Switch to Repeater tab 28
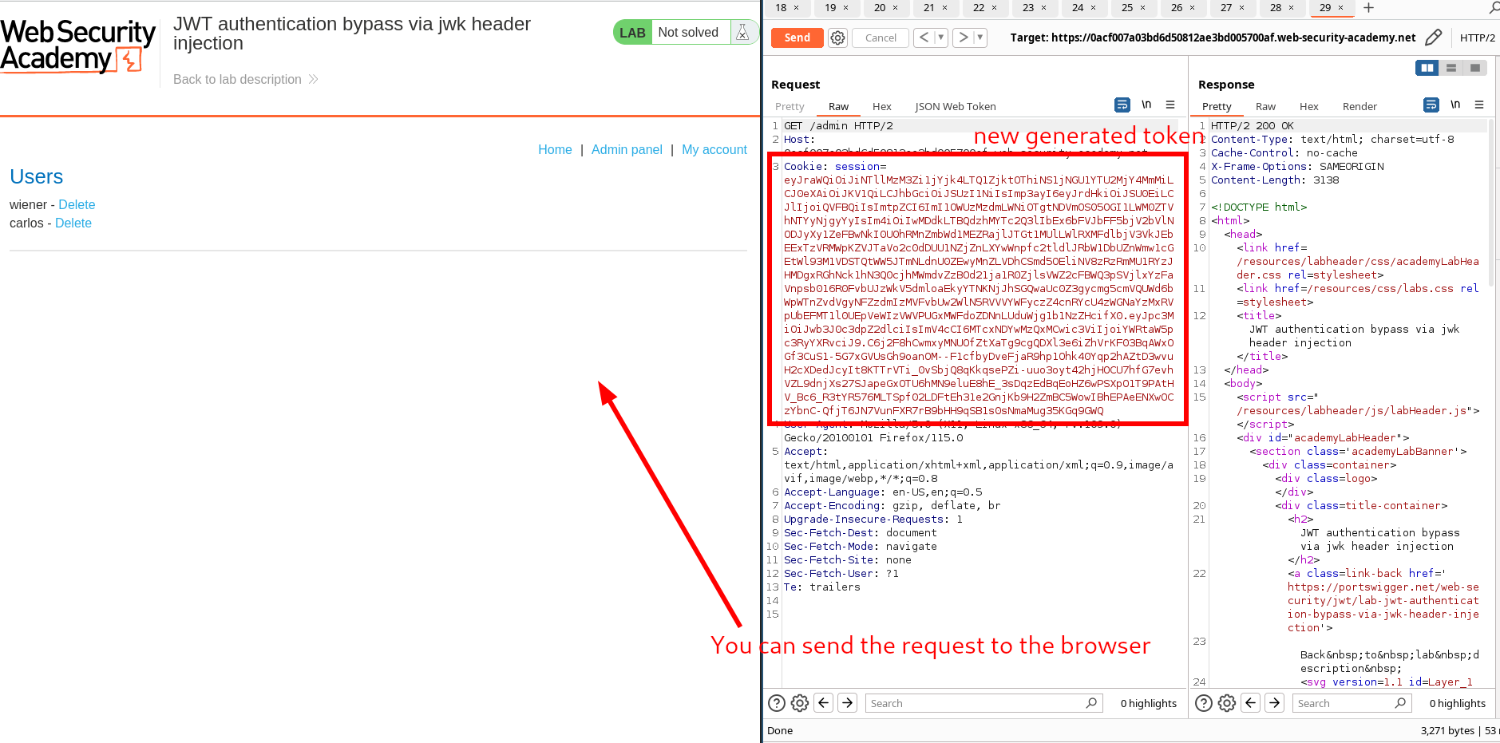 1276,8
